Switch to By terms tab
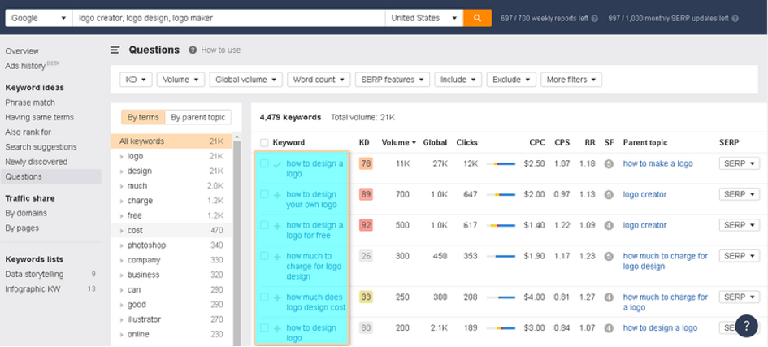This screenshot has width=768, height=347. click(x=143, y=118)
